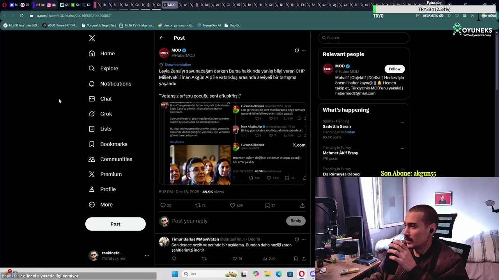Click the white Post button
499x280 pixels.
[x=115, y=224]
